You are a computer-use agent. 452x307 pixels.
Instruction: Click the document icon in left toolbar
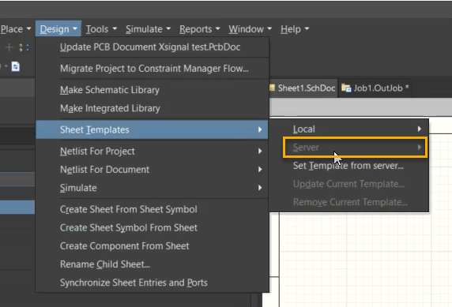16,67
